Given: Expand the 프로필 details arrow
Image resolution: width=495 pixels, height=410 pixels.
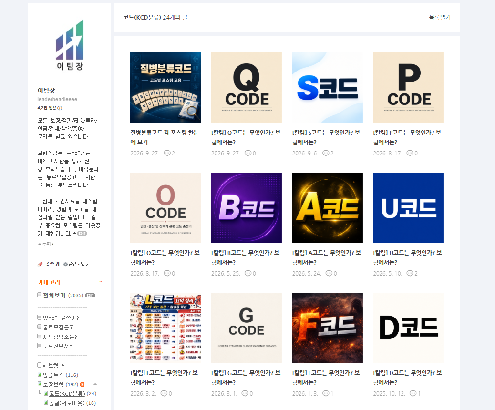Looking at the screenshot, I should [53, 244].
